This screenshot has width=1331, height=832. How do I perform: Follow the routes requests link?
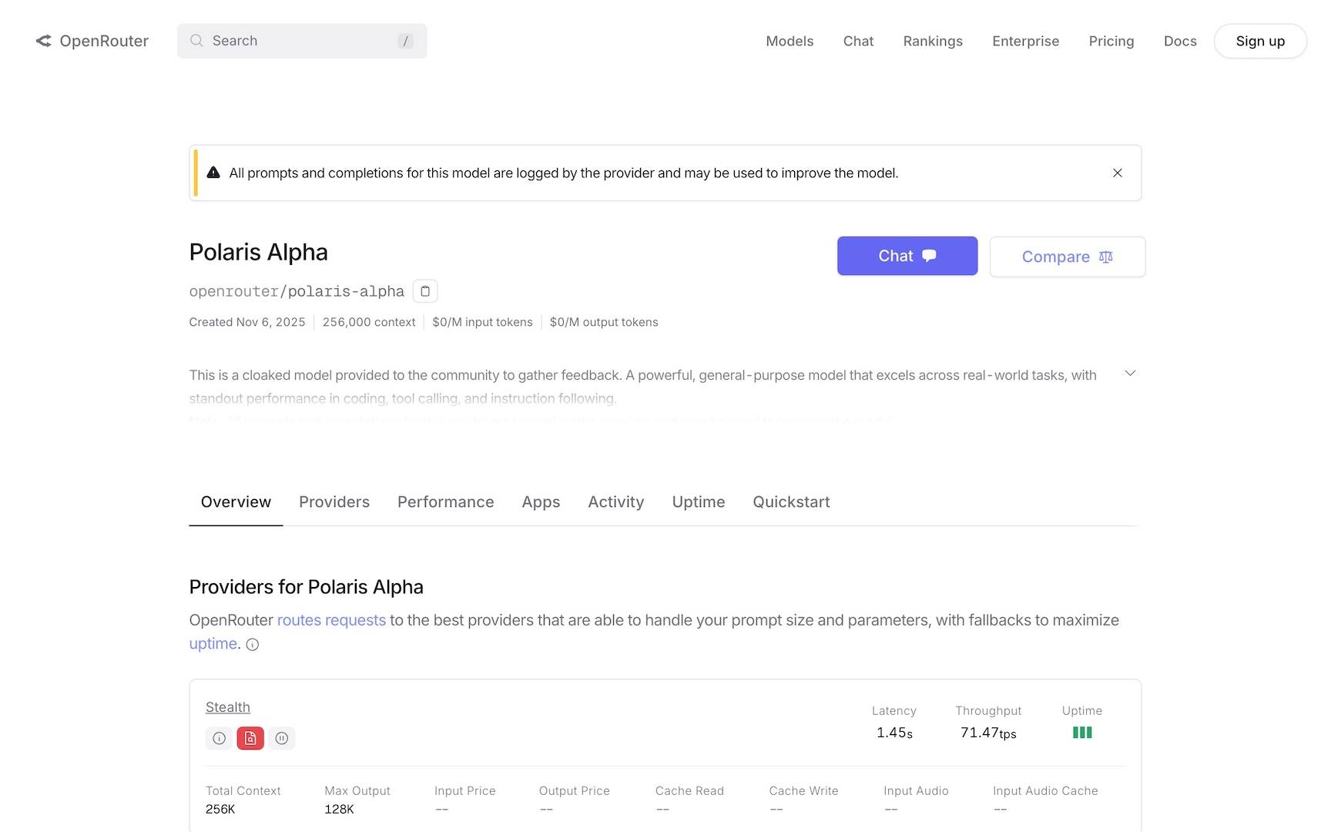tap(331, 620)
